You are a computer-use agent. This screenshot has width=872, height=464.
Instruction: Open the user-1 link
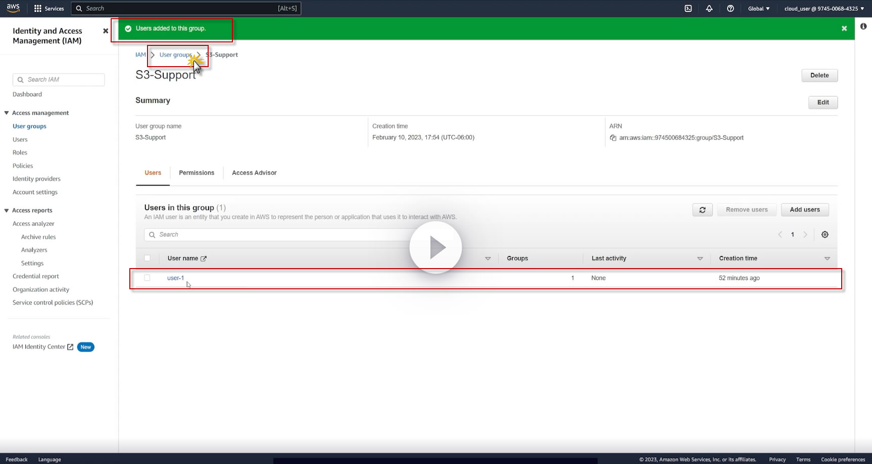176,278
